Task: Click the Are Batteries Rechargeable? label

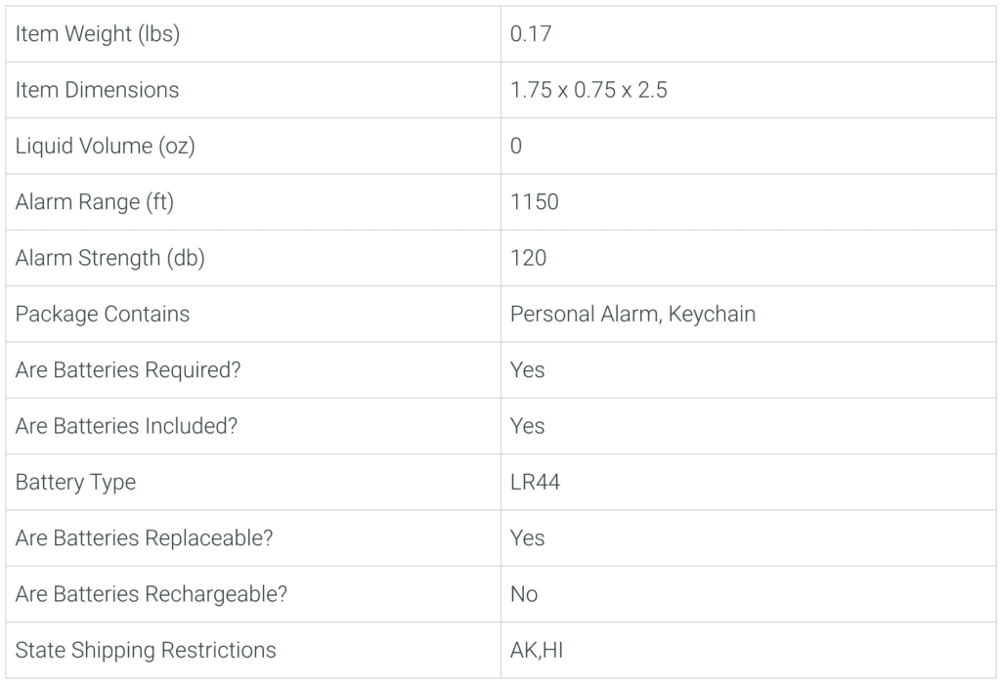Action: (152, 594)
